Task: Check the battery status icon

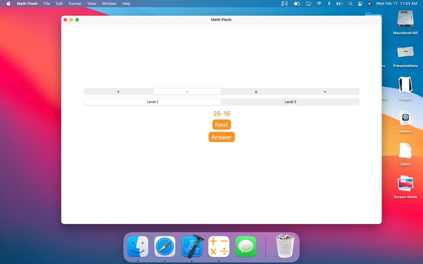Action: coord(339,4)
